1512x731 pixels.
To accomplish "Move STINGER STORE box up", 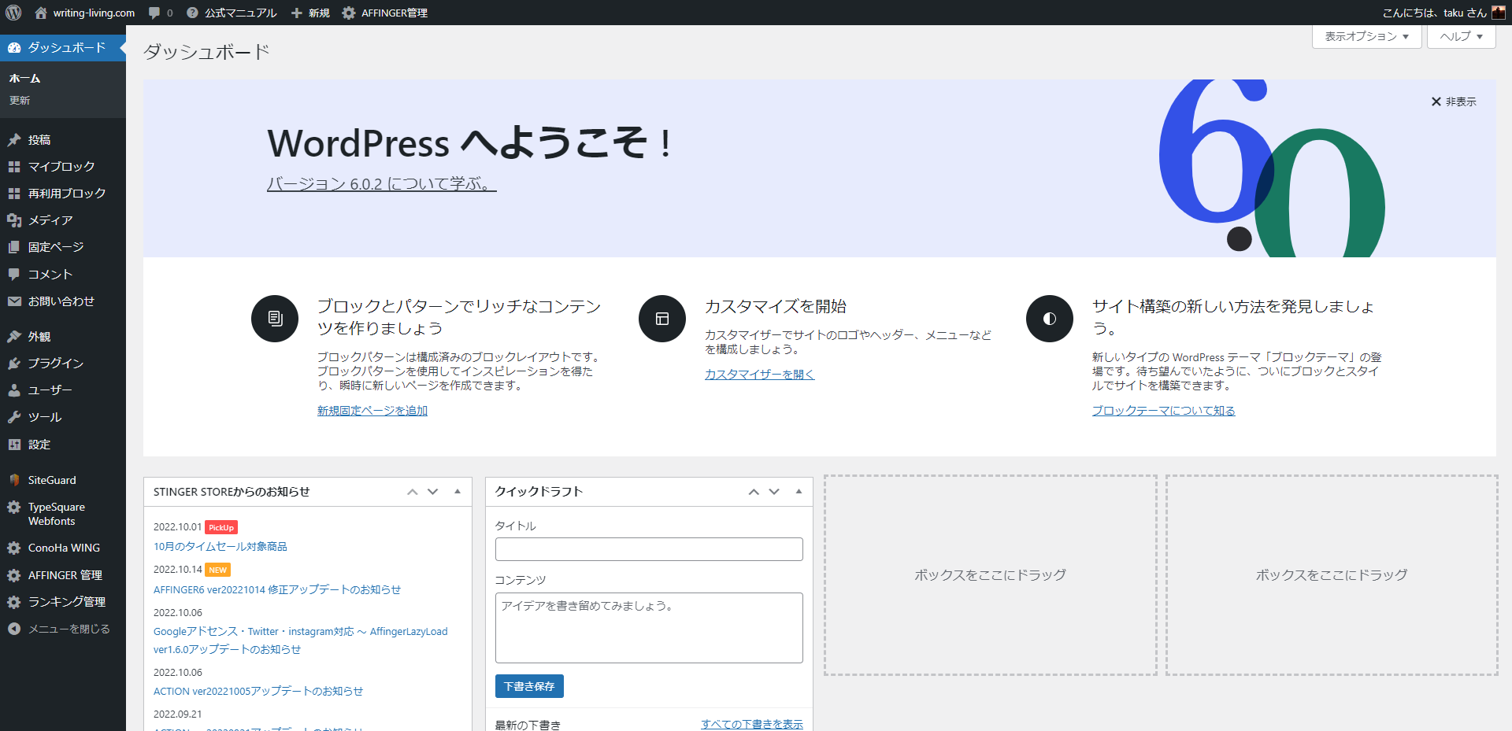I will 412,492.
